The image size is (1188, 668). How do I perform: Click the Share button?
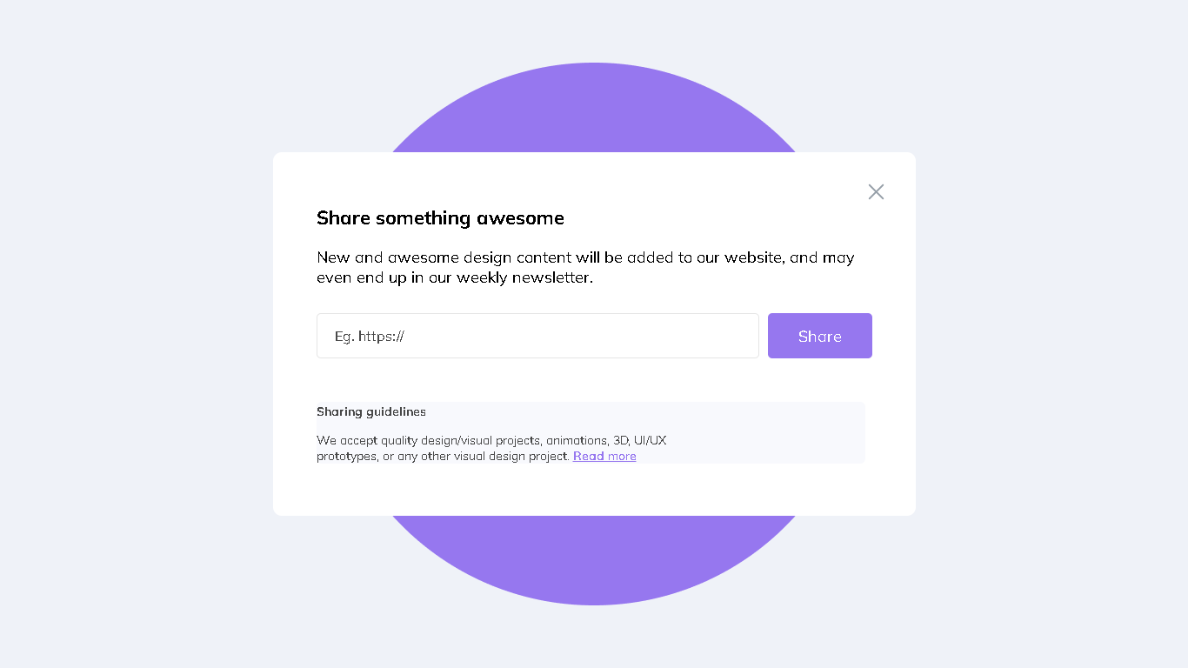pyautogui.click(x=819, y=336)
